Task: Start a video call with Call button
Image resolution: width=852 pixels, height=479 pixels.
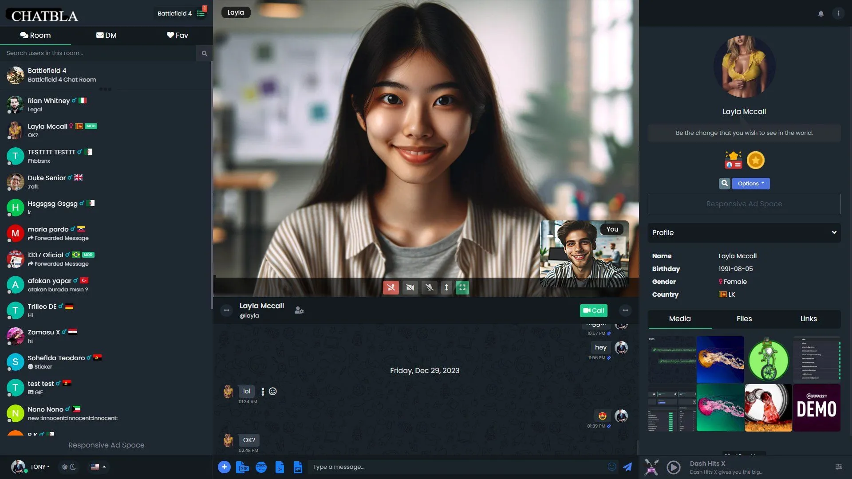Action: click(x=593, y=310)
